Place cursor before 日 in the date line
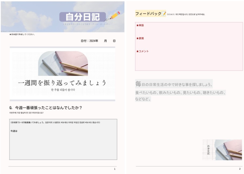Viewport: 244px width, 174px height. coord(113,41)
